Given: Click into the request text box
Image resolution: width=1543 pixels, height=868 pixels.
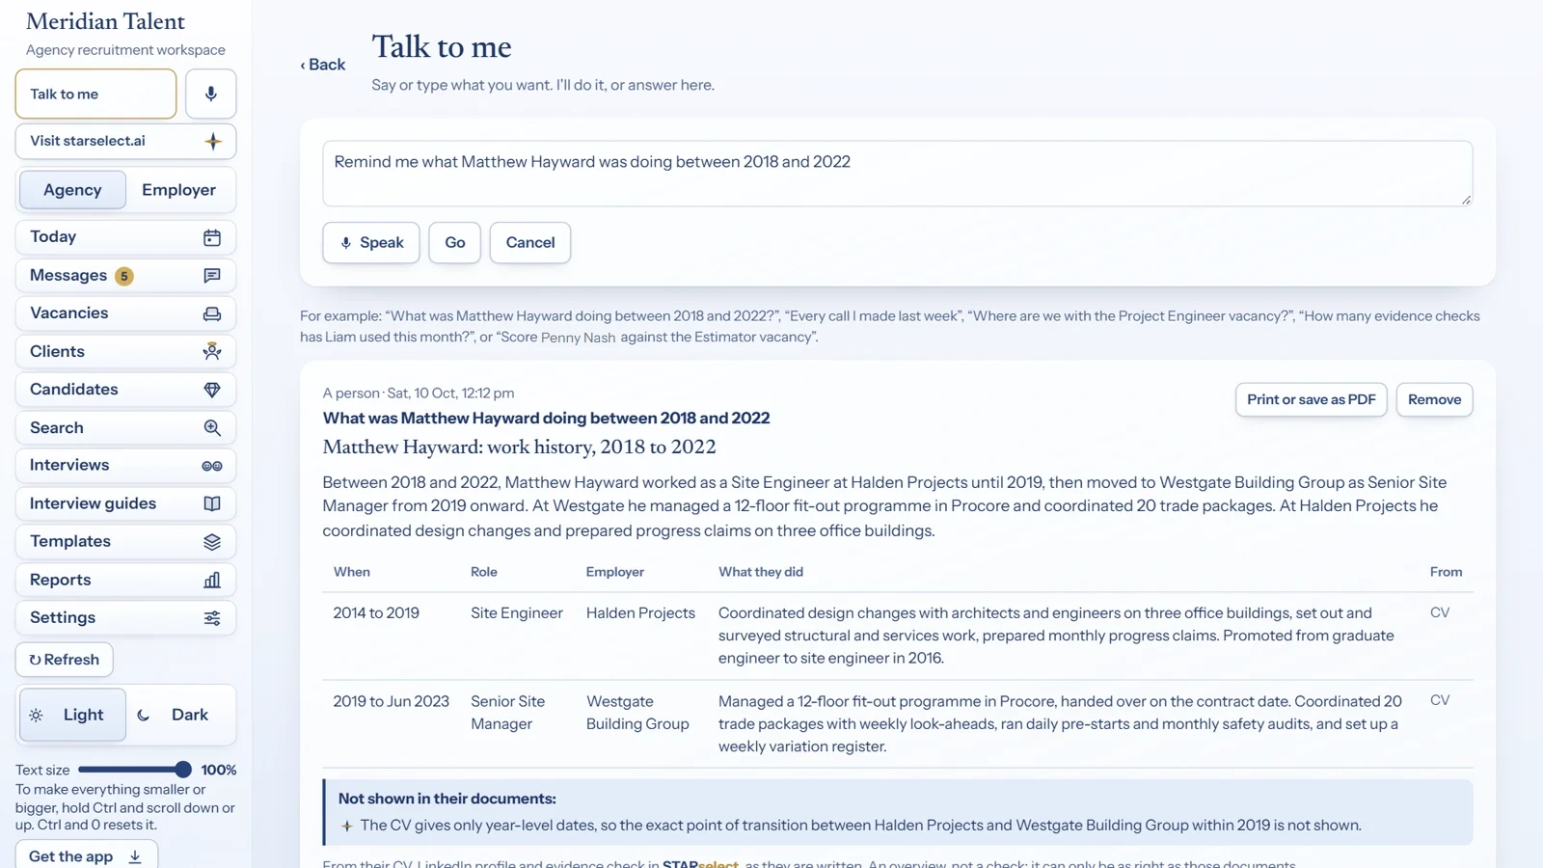Looking at the screenshot, I should click(x=898, y=174).
